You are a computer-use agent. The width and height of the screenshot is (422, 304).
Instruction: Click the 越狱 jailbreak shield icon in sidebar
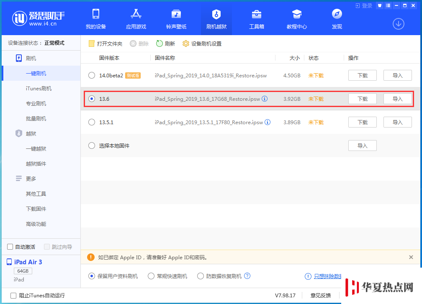pos(19,133)
